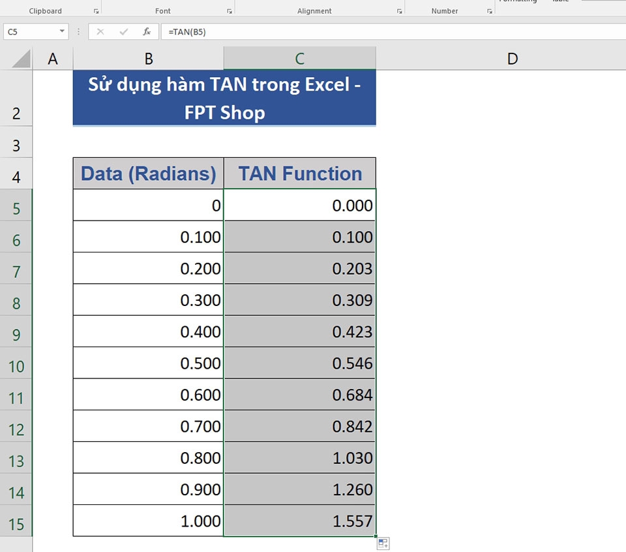Select entire column D via its header
This screenshot has height=552, width=626.
(512, 58)
